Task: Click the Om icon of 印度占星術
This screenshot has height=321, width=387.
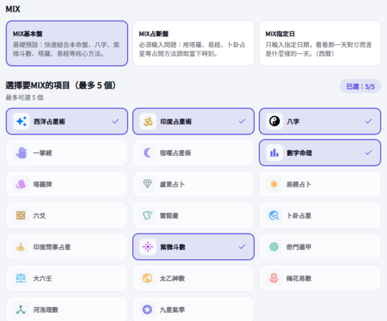Action: tap(148, 121)
